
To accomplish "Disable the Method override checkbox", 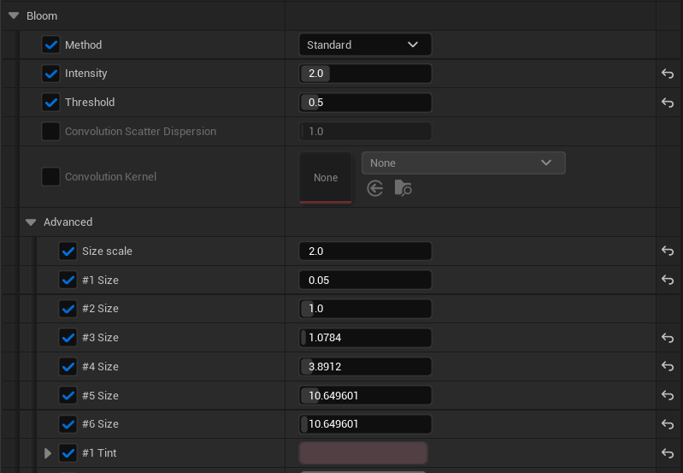I will point(51,44).
